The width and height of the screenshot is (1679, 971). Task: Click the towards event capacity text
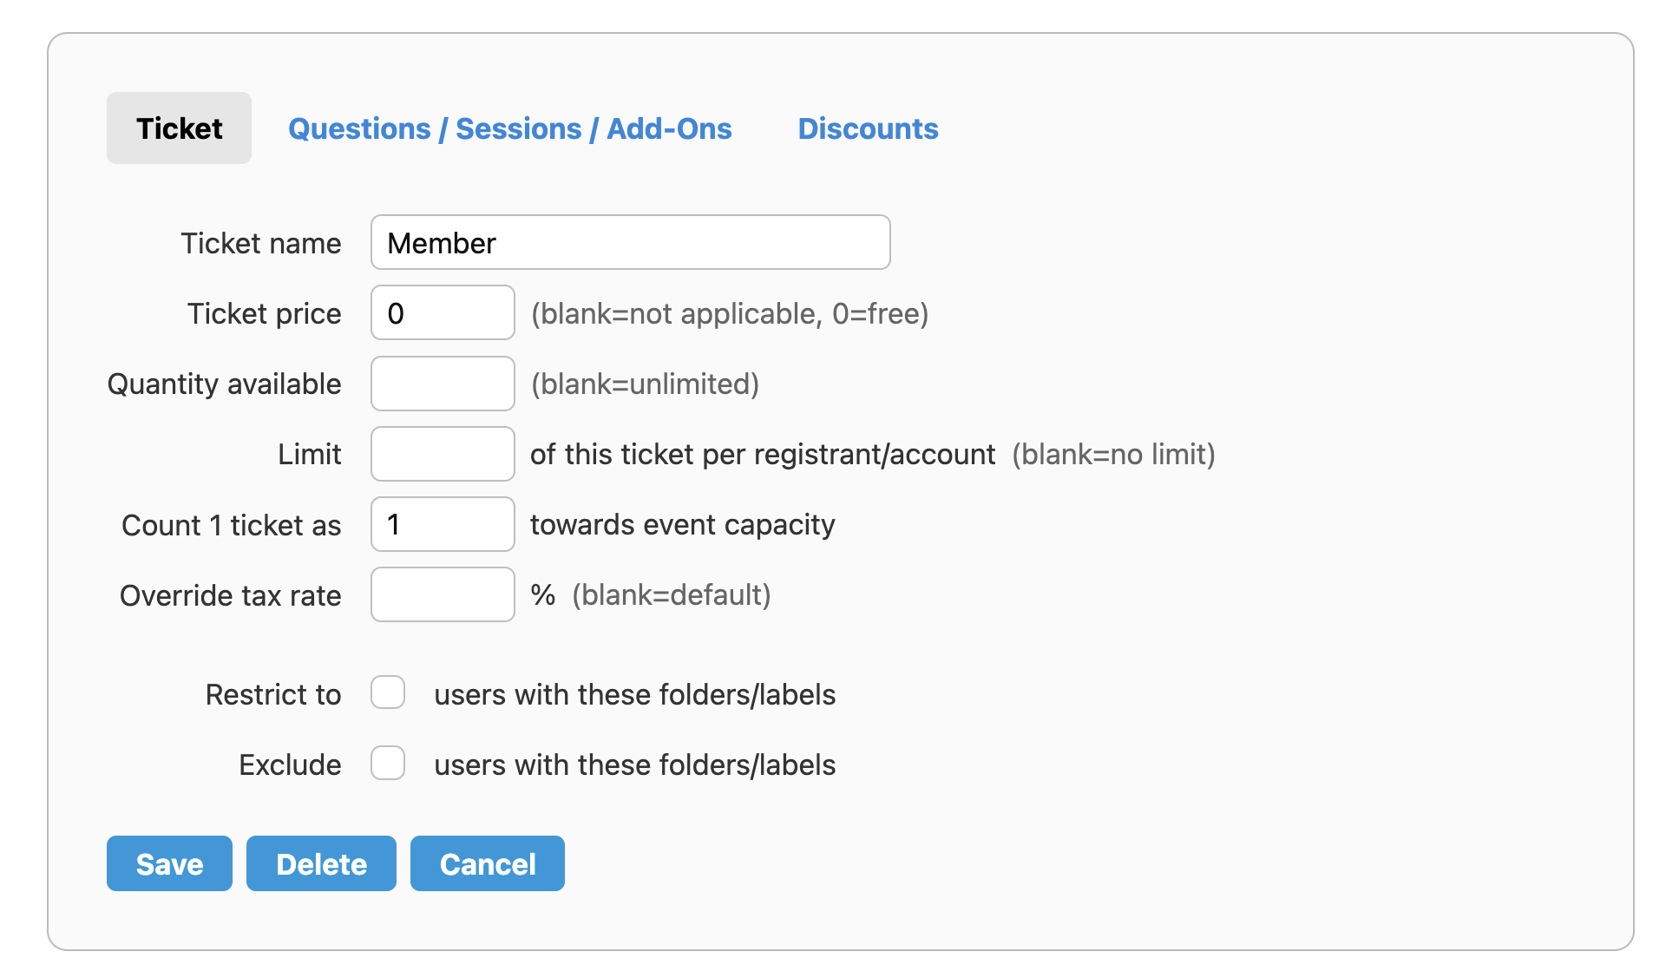tap(682, 524)
